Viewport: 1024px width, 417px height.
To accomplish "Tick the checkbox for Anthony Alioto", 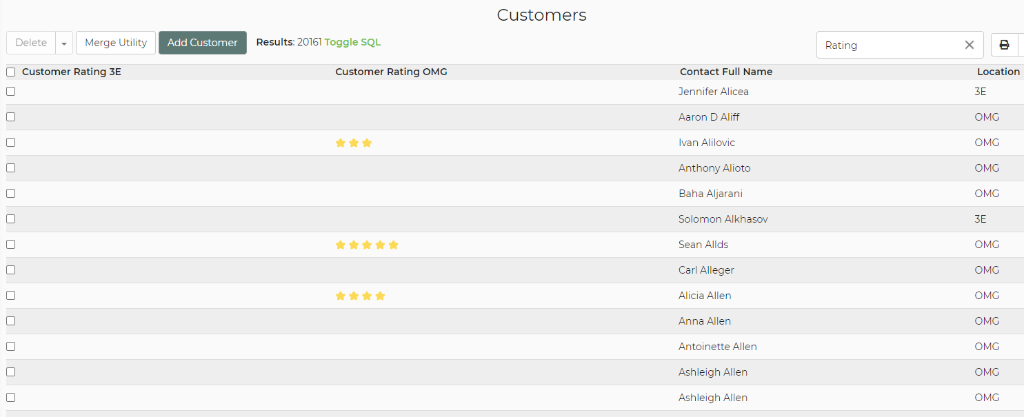I will pyautogui.click(x=11, y=168).
